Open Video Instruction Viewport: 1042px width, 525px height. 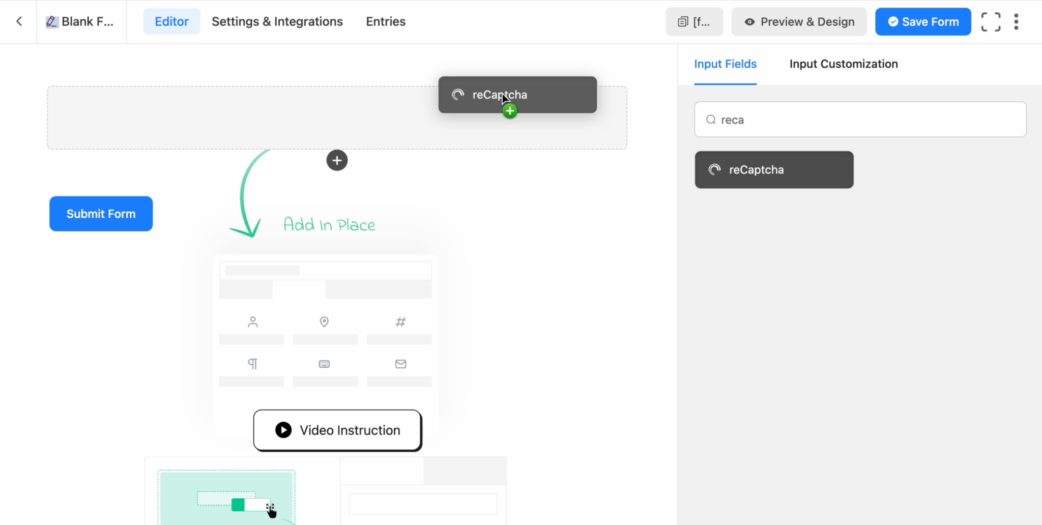pyautogui.click(x=337, y=430)
